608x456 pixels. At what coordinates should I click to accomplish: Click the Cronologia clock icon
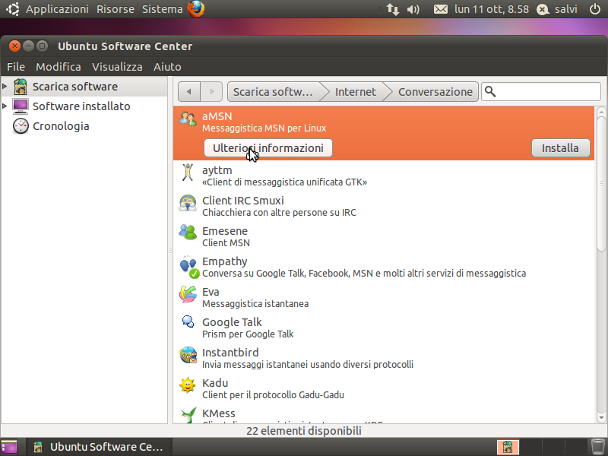click(21, 126)
